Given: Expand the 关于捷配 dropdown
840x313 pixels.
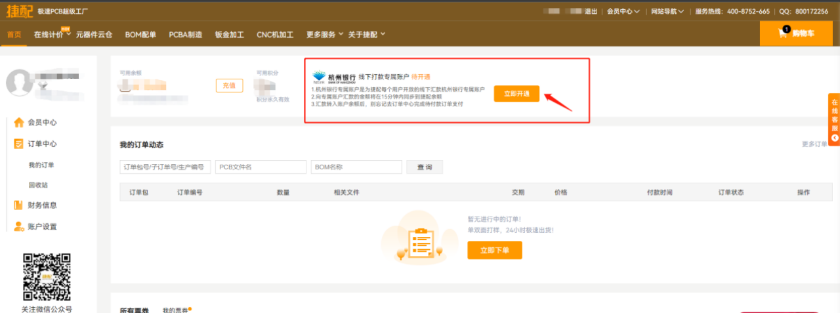Looking at the screenshot, I should point(366,34).
